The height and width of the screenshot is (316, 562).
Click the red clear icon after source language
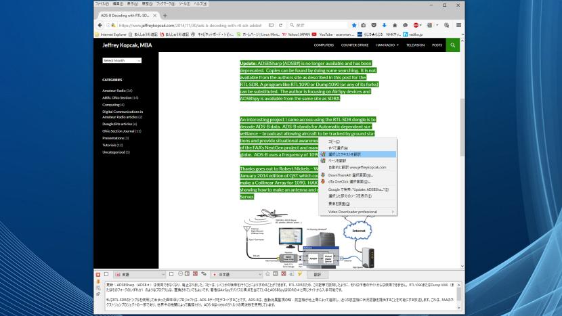(x=195, y=274)
